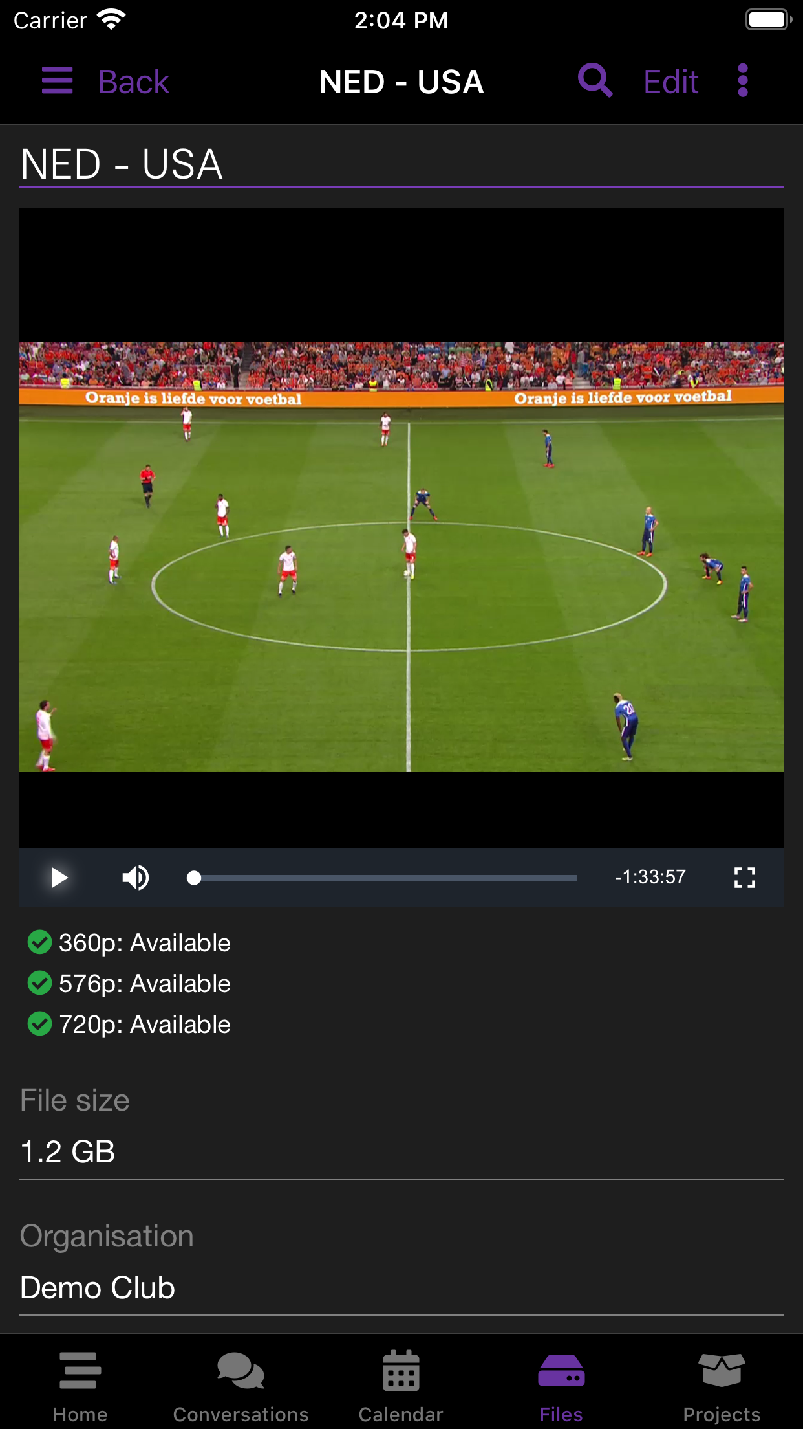The width and height of the screenshot is (803, 1429).
Task: Tap the purple search magnifier icon
Action: point(595,80)
